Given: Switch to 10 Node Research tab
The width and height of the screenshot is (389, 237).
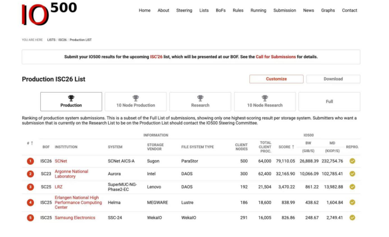Looking at the screenshot, I should tap(265, 102).
